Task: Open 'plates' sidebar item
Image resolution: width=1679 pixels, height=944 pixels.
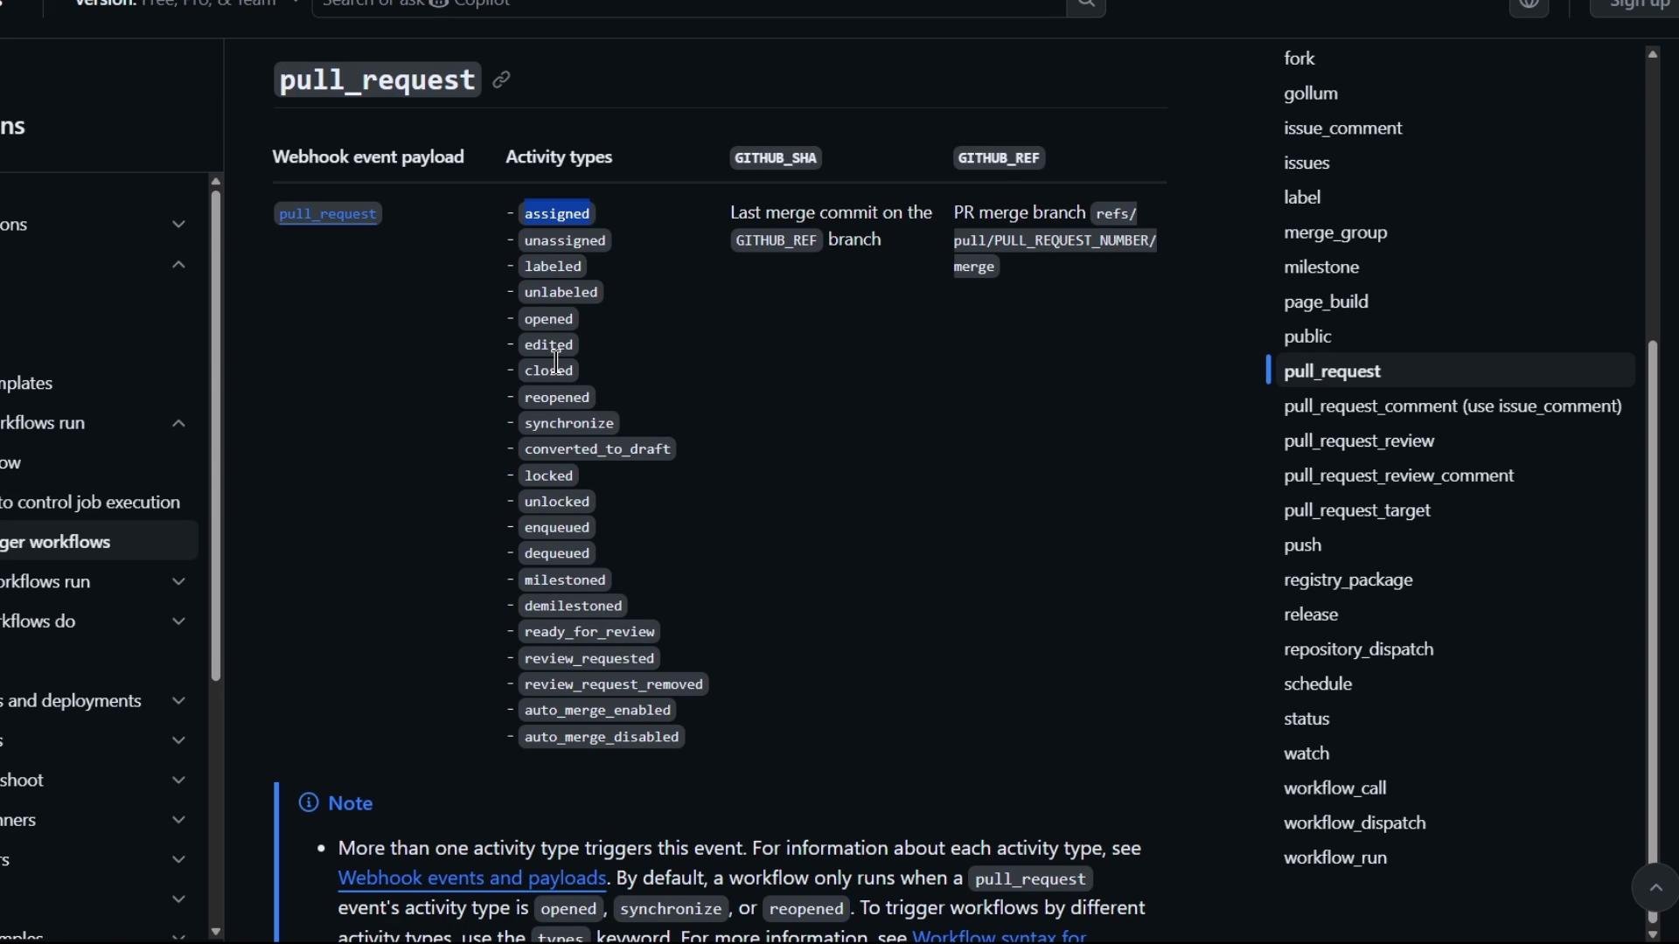Action: 26,384
